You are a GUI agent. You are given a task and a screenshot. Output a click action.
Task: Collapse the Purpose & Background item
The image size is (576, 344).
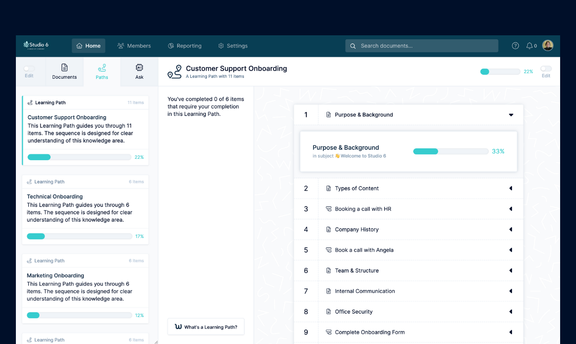(511, 115)
